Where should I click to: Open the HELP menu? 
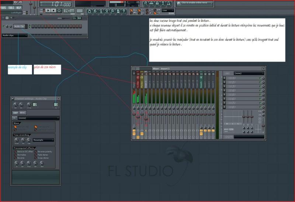click(18, 8)
